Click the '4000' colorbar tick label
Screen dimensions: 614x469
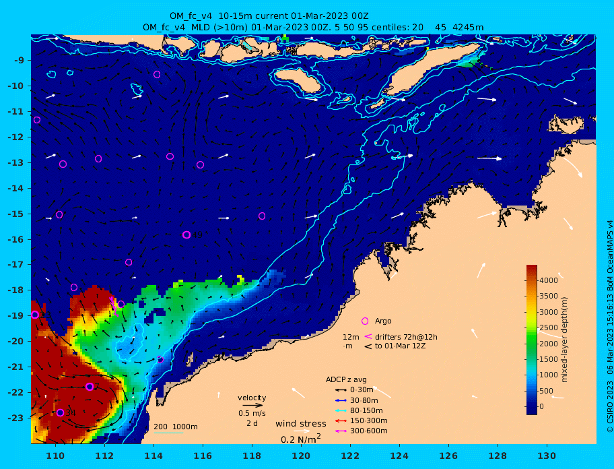point(549,280)
